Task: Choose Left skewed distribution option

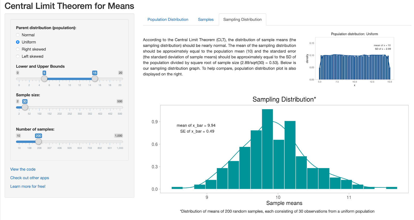Action: click(18, 56)
